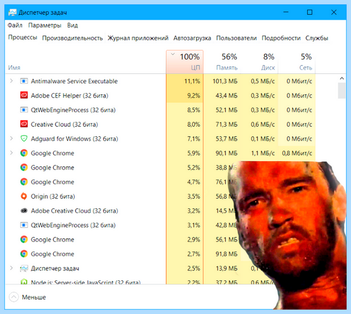Image resolution: width=351 pixels, height=314 pixels.
Task: Expand the Antimalware Service Executable process group
Action: pos(12,81)
